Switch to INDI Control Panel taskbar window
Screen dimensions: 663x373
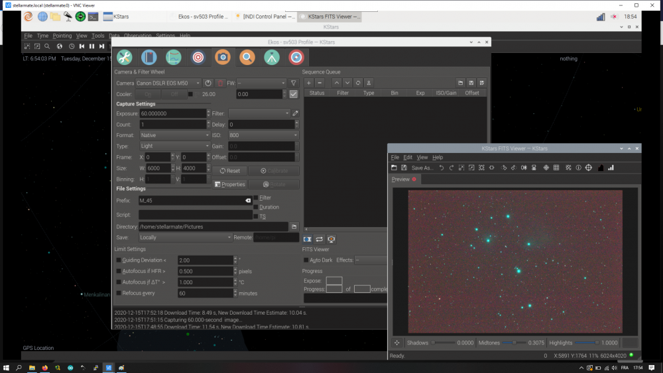pyautogui.click(x=265, y=17)
